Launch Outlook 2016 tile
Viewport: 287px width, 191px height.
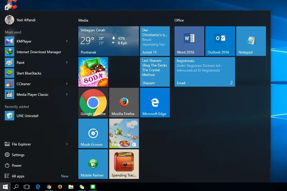pos(220,41)
